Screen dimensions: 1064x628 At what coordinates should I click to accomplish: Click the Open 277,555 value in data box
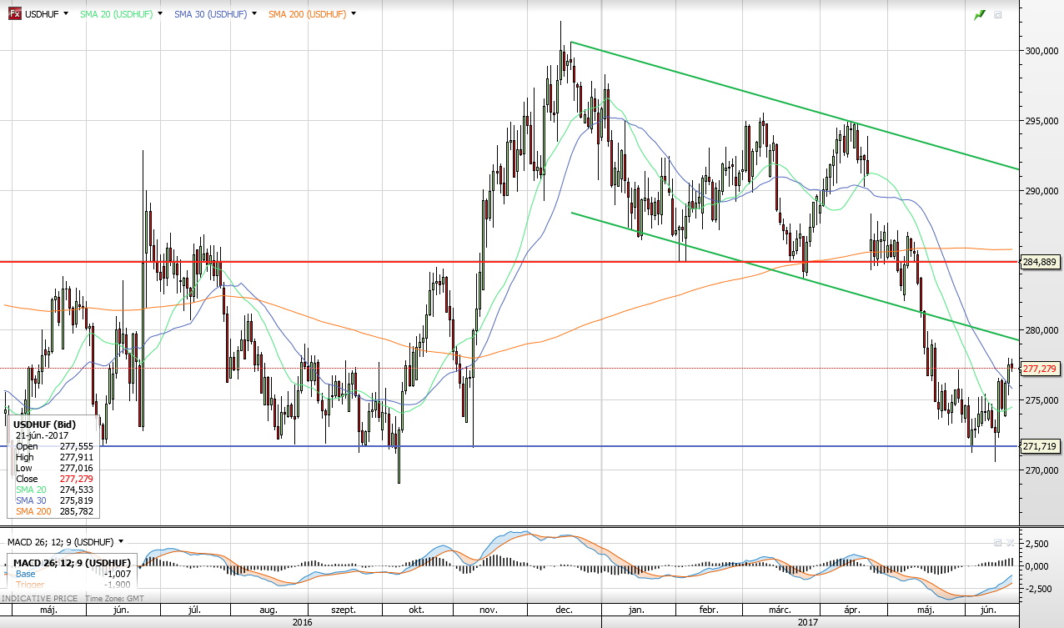click(x=76, y=446)
